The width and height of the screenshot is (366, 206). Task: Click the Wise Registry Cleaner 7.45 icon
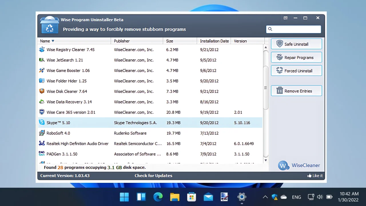pos(42,49)
